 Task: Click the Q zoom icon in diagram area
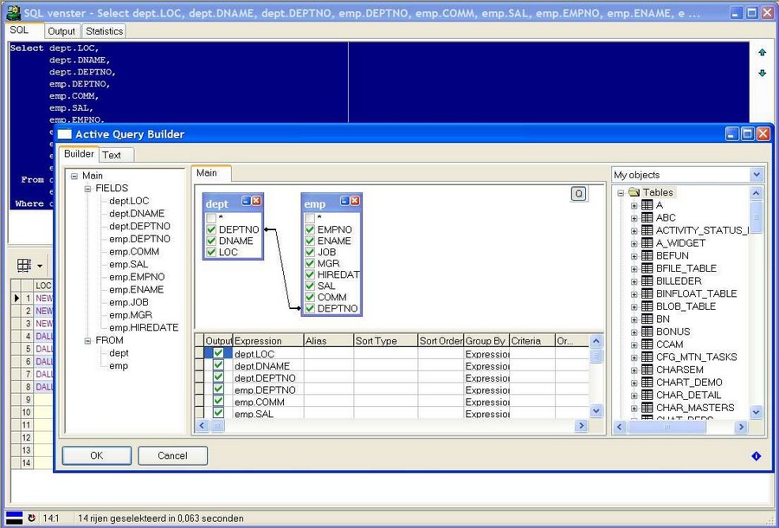tap(578, 194)
